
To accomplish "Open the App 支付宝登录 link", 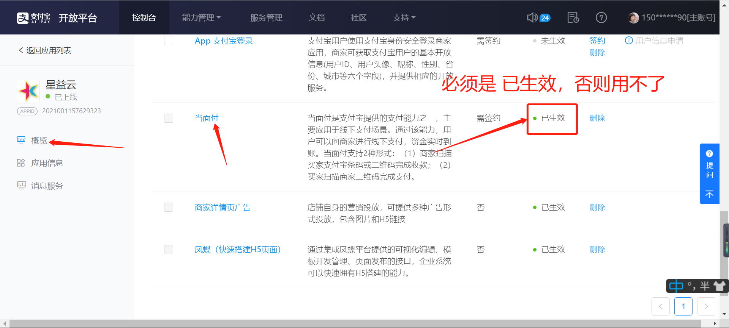I will pos(224,41).
